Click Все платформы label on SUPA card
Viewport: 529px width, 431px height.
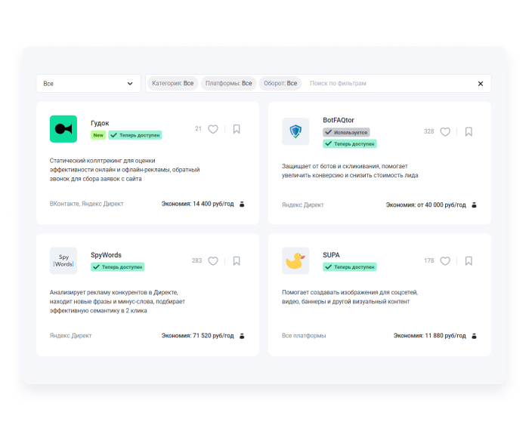click(304, 336)
